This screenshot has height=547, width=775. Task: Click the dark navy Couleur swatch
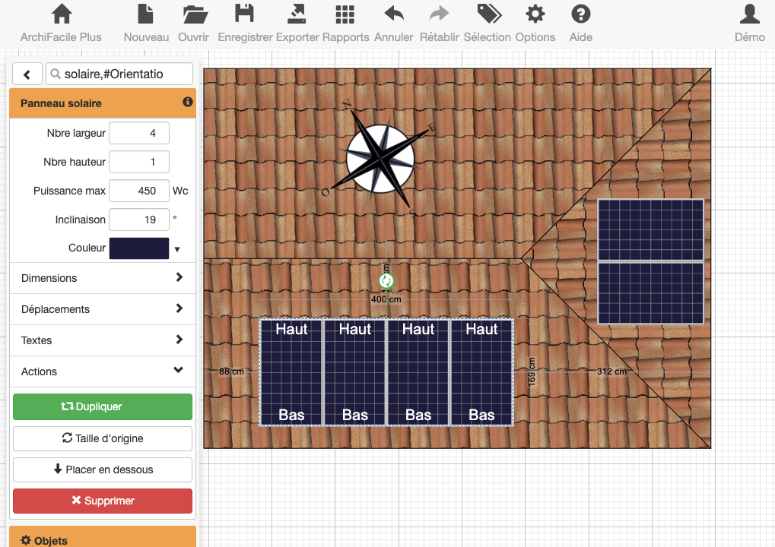pyautogui.click(x=139, y=248)
